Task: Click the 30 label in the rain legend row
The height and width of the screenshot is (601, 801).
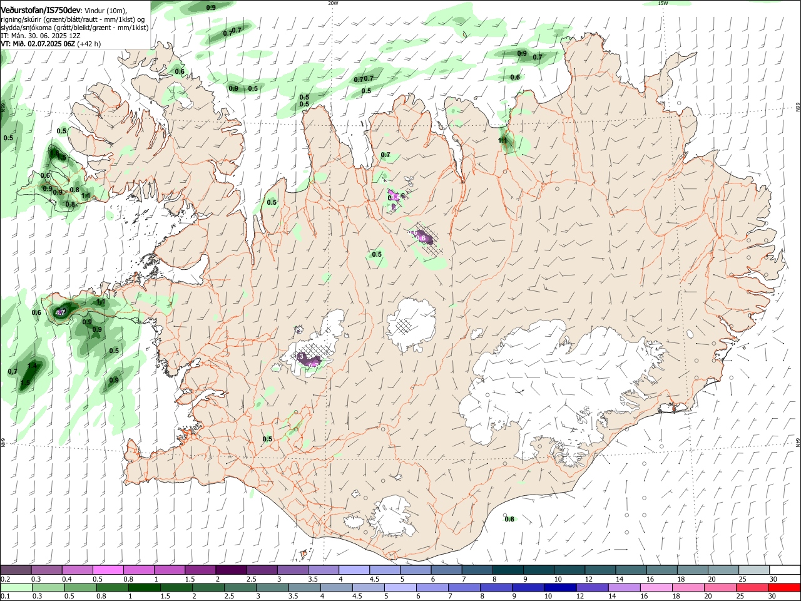Action: pos(773,597)
